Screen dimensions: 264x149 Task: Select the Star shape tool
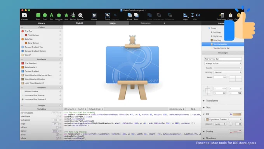tap(66, 17)
